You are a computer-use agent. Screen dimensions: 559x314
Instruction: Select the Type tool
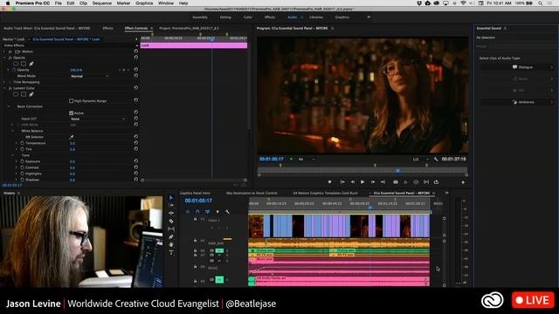[171, 252]
